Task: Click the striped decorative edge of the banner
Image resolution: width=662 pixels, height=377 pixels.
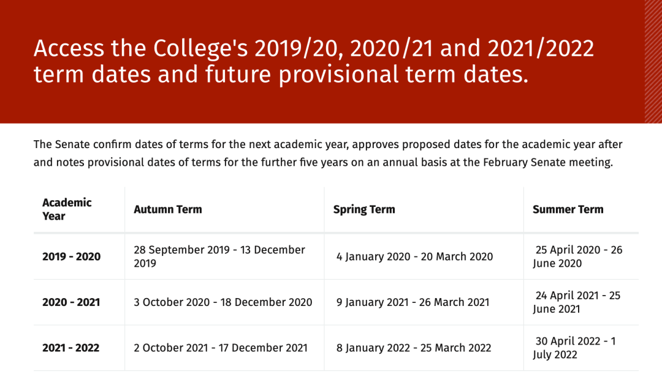Action: click(x=653, y=62)
